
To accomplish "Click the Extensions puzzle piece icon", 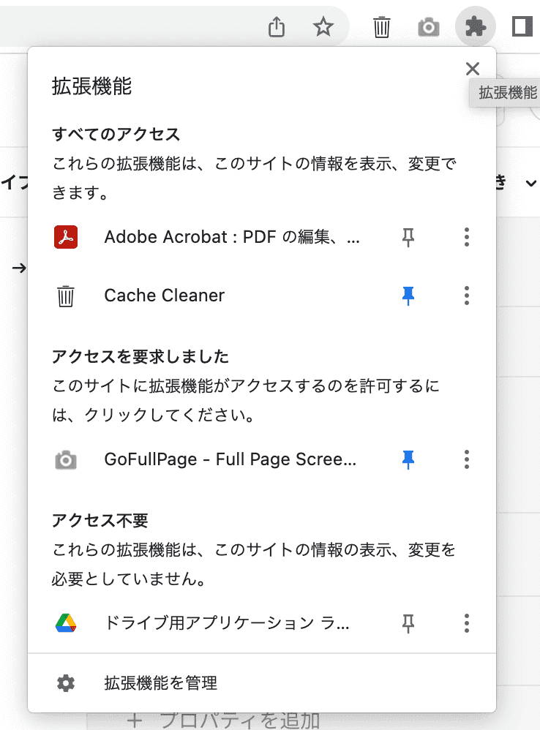I will (476, 28).
